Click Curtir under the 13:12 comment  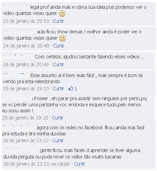(x=58, y=141)
